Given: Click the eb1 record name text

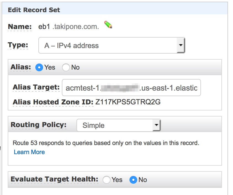Looking at the screenshot, I should click(44, 27).
